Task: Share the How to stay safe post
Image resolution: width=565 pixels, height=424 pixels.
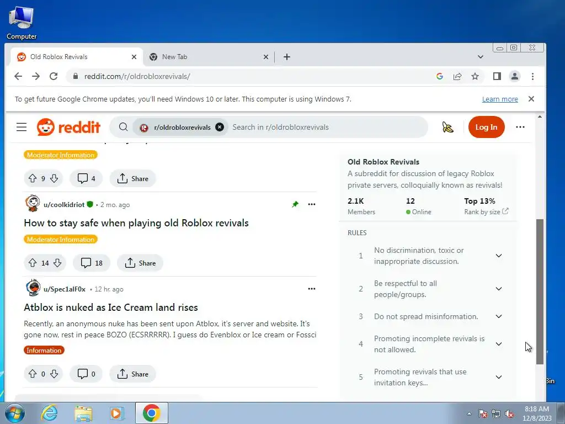Action: coord(140,263)
